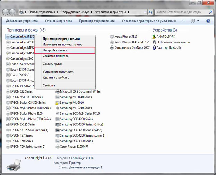The image size is (216, 175).
Task: Click Добавление устройства toolbar button
Action: [x=22, y=21]
